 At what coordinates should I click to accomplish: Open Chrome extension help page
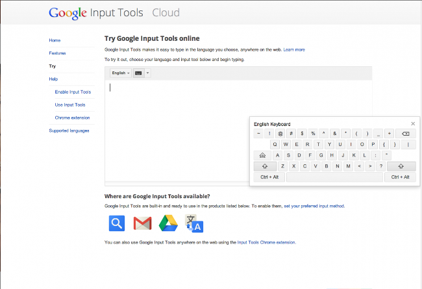coord(73,118)
